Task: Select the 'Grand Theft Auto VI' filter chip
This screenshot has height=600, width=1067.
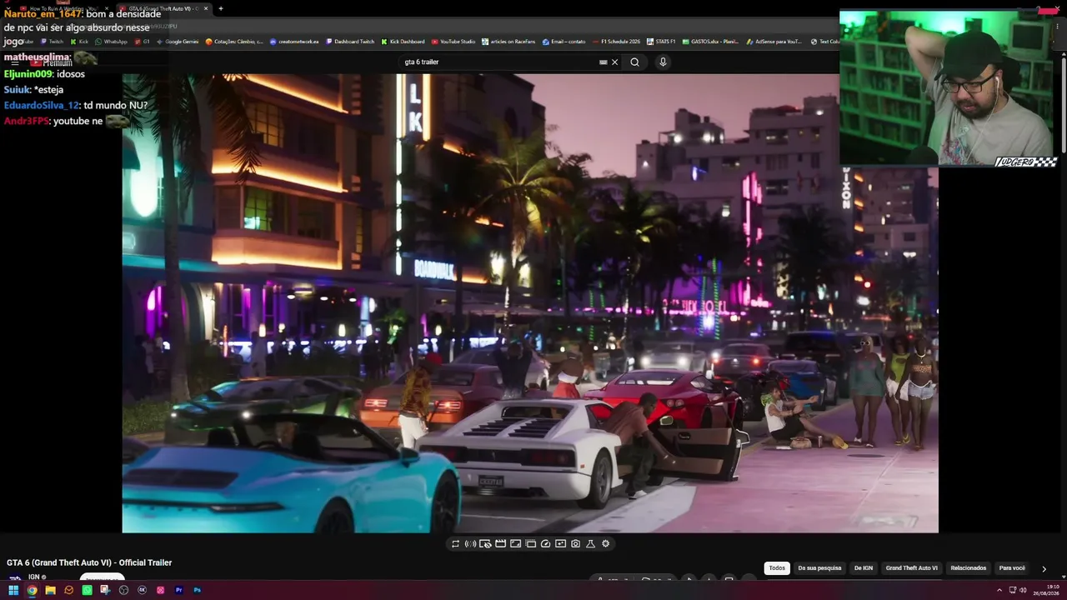Action: click(911, 568)
